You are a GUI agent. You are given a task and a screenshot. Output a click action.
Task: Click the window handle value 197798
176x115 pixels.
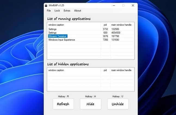tap(115, 36)
